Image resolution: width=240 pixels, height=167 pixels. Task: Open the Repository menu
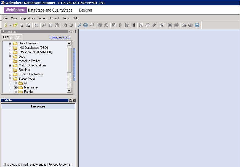[x=28, y=18]
